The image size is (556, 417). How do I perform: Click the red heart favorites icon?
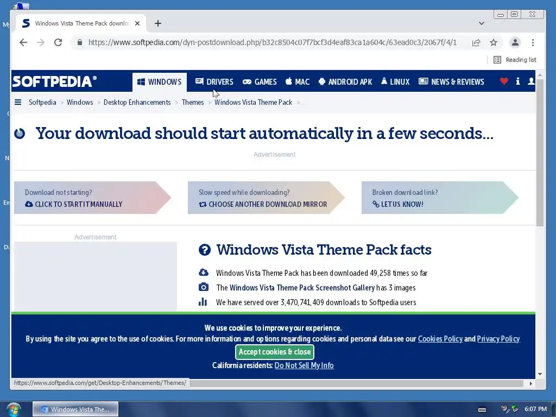pyautogui.click(x=504, y=81)
